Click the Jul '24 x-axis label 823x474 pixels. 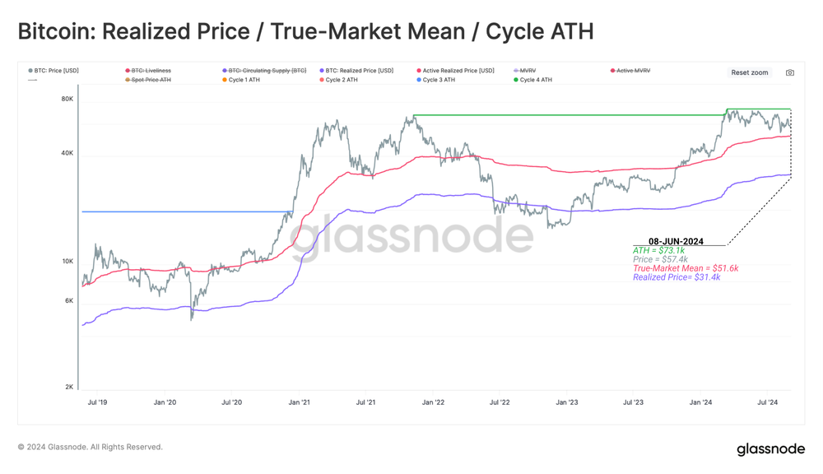point(767,402)
